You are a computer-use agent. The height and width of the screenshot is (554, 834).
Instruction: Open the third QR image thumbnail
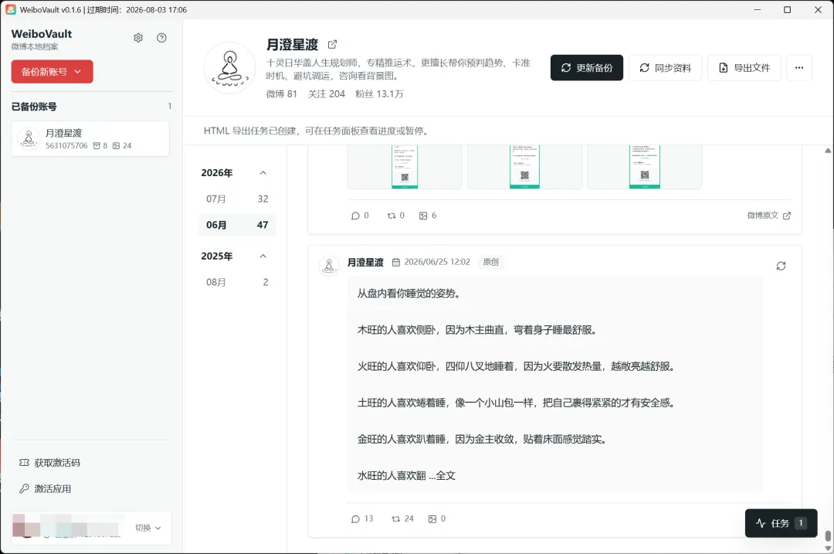(x=645, y=167)
